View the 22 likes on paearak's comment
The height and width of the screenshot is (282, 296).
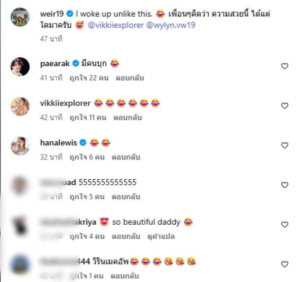[89, 78]
